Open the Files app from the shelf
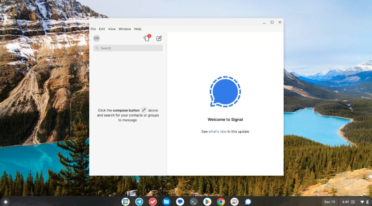372x206 pixels. coord(166,202)
